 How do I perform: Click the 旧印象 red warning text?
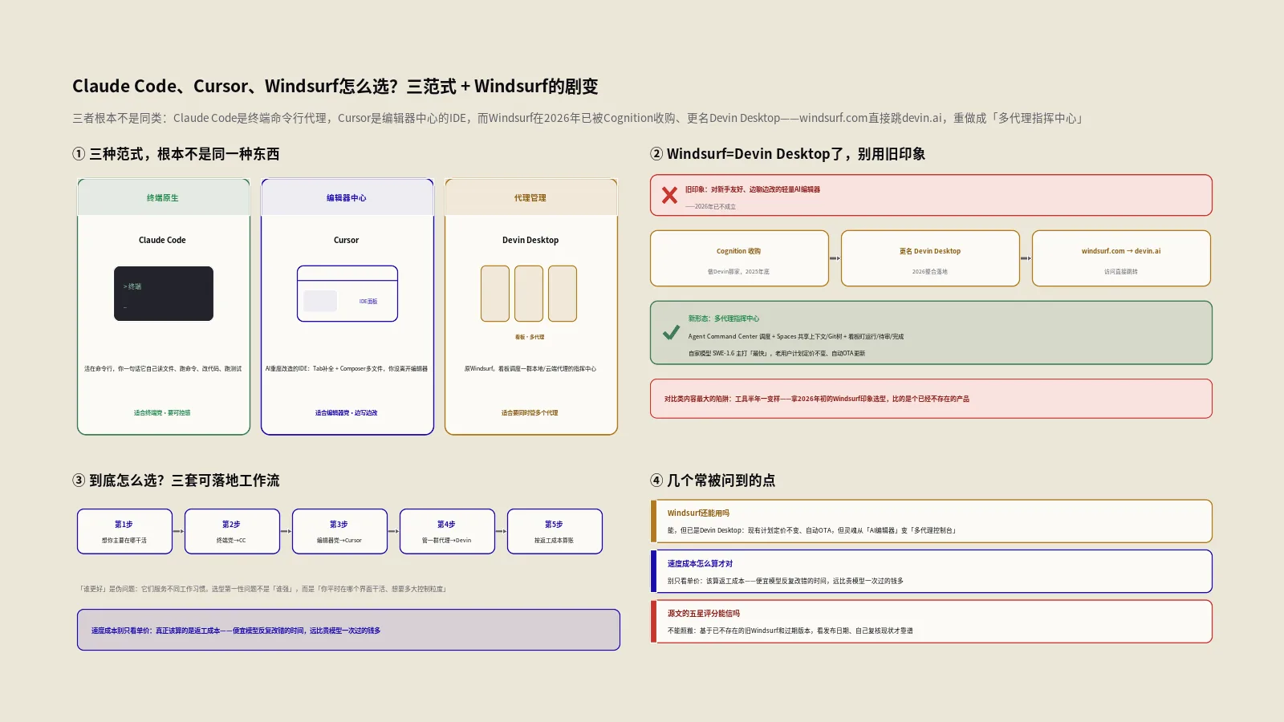click(753, 190)
